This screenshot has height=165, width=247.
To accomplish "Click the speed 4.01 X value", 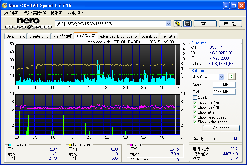I will click(x=233, y=158).
